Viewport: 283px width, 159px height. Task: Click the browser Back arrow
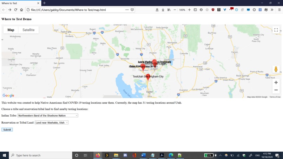pos(4,10)
